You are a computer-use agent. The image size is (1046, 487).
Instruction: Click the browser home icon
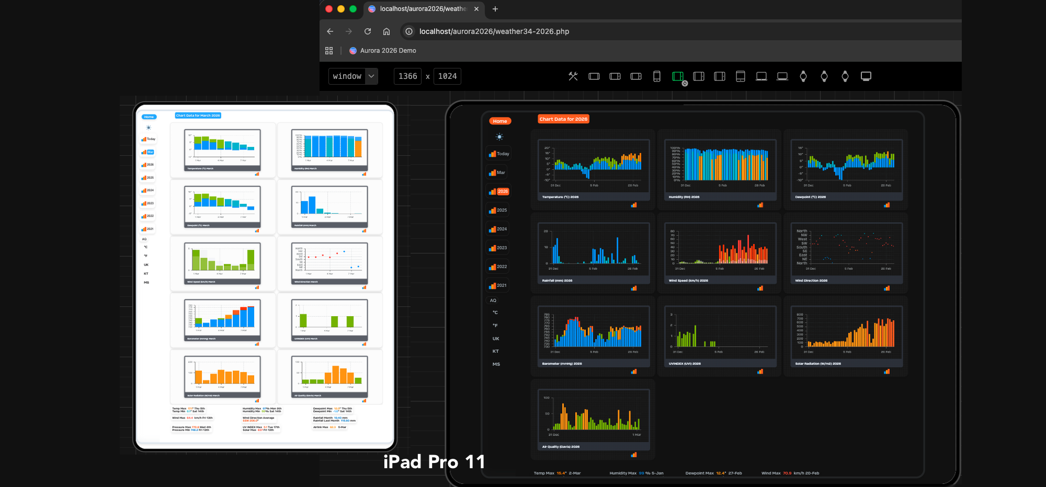(386, 31)
